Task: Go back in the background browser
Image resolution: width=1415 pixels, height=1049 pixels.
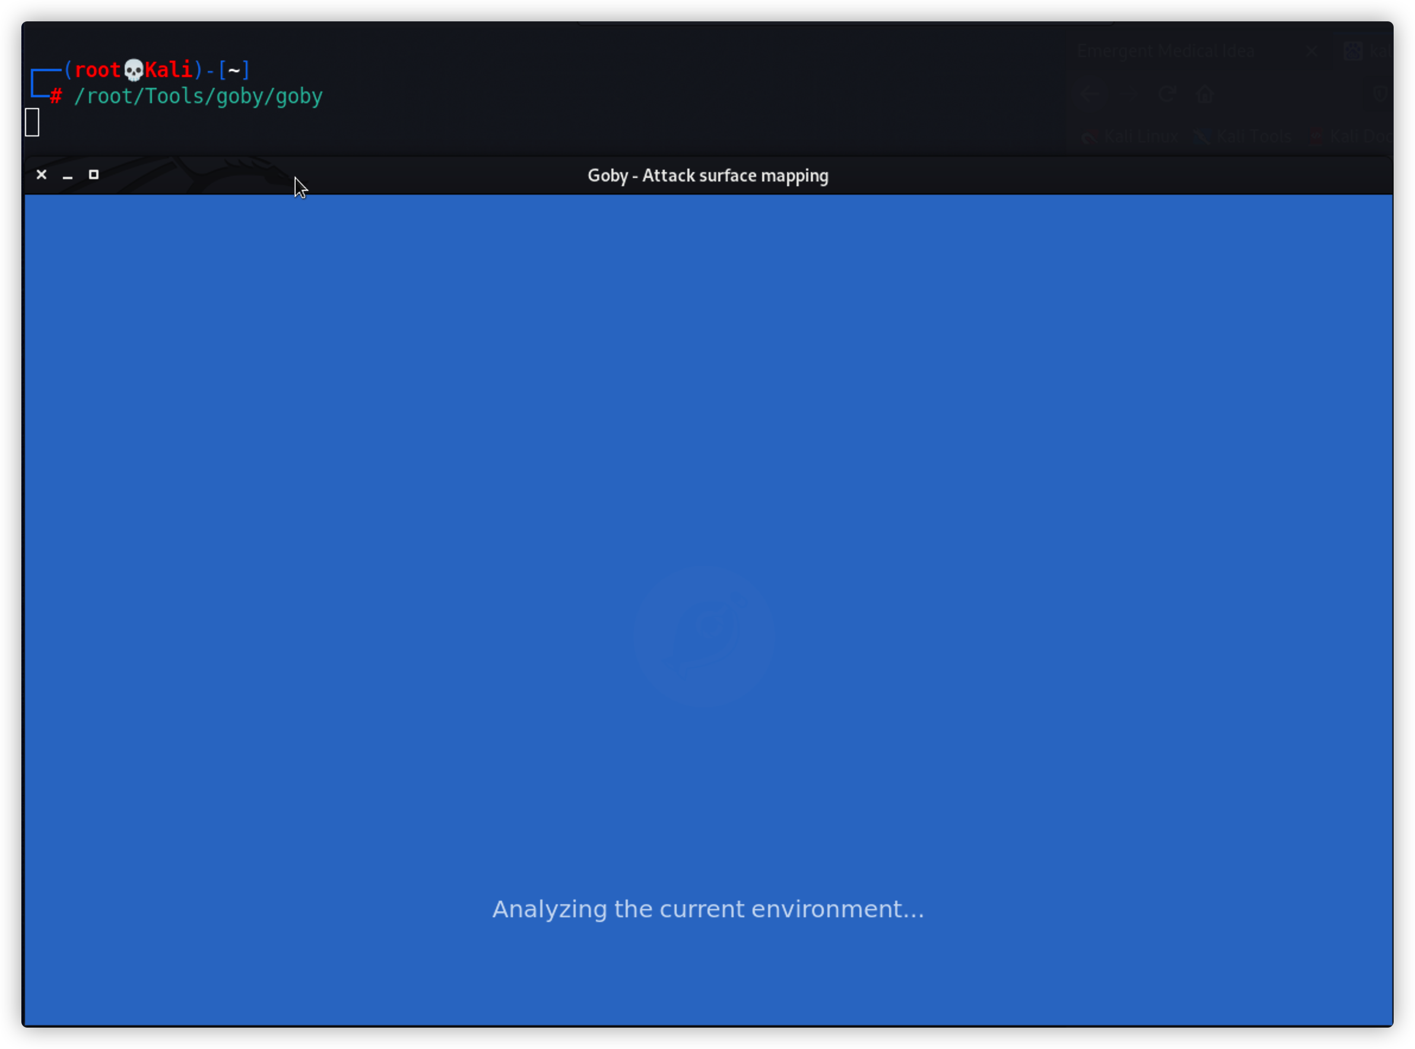Action: point(1090,94)
